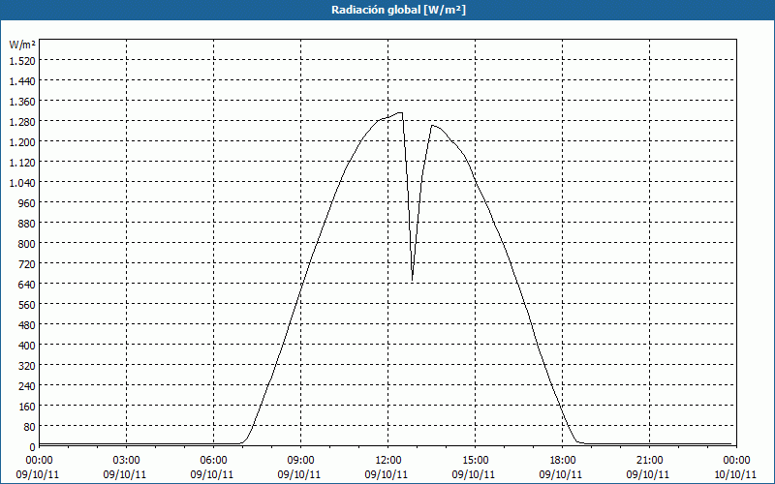Click the 800 y-axis label
Viewport: 775px width, 484px height.
click(27, 244)
